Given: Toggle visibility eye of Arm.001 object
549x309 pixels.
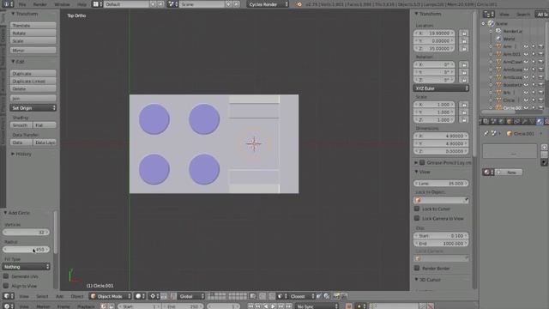Looking at the screenshot, I should point(526,54).
